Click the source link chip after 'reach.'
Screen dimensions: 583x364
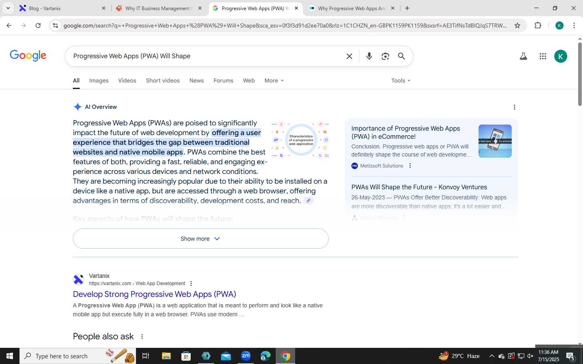click(309, 201)
